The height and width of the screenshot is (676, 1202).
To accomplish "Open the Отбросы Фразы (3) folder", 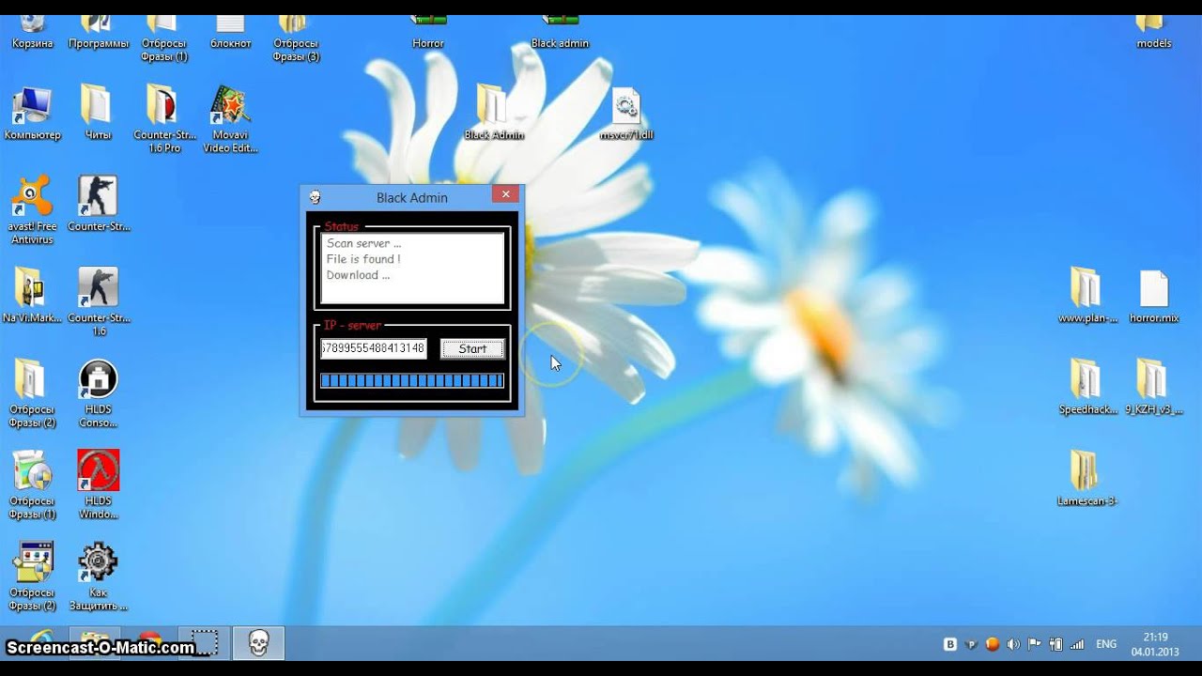I will [x=296, y=39].
